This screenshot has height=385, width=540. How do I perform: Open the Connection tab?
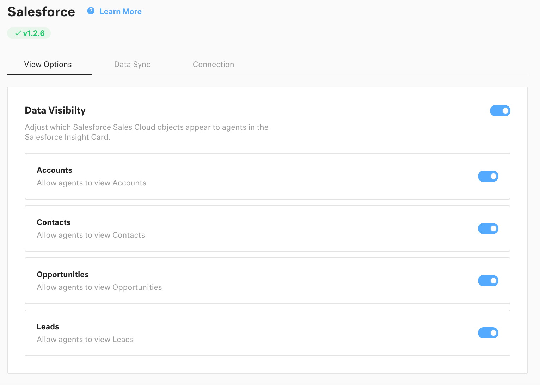[213, 64]
